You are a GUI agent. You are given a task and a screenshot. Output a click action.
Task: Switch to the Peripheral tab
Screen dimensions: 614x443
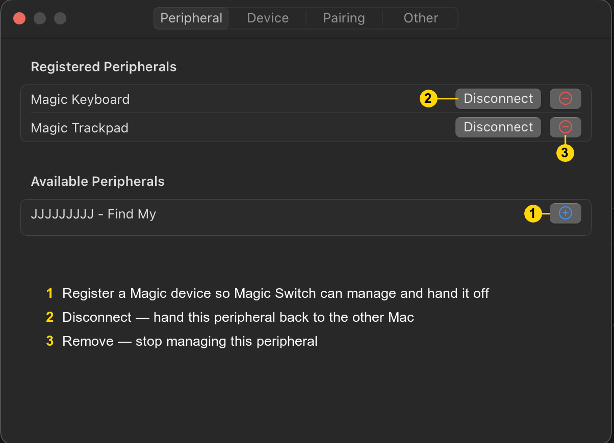coord(191,18)
